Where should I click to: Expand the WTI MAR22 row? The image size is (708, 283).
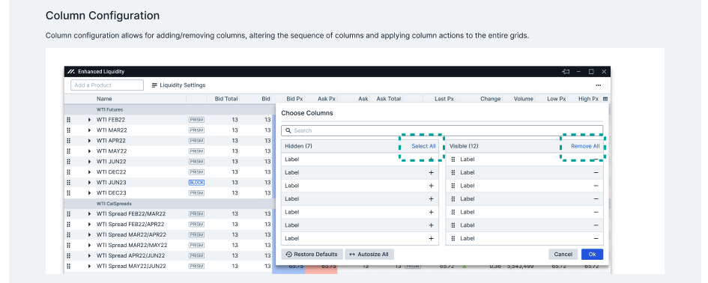(89, 130)
